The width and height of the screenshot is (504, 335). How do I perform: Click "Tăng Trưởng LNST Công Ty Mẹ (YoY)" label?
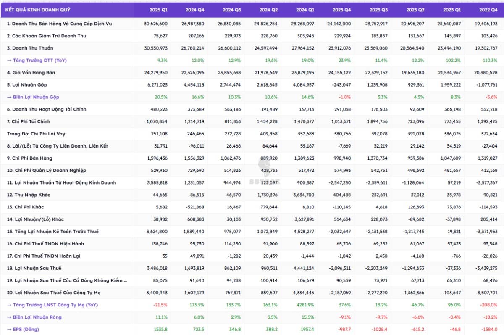click(x=52, y=305)
